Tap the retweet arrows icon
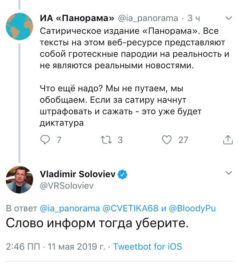This screenshot has width=239, height=264. point(105,140)
